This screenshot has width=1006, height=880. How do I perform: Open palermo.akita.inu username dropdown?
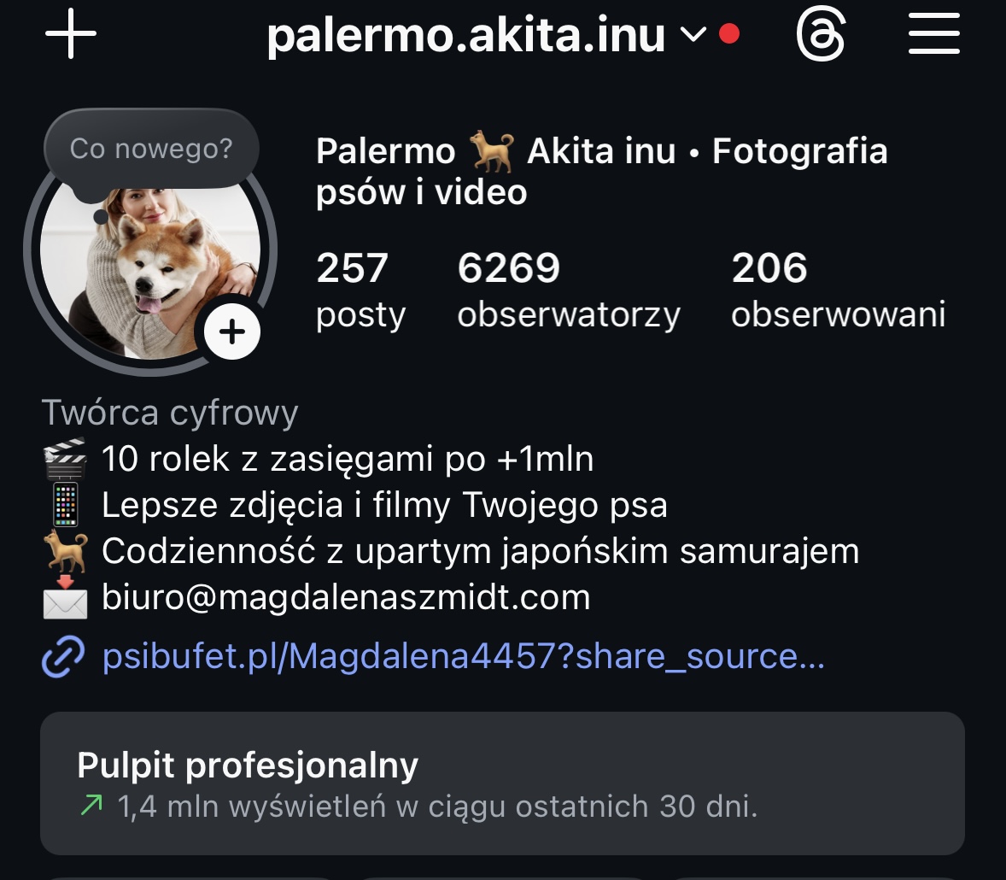(x=465, y=35)
